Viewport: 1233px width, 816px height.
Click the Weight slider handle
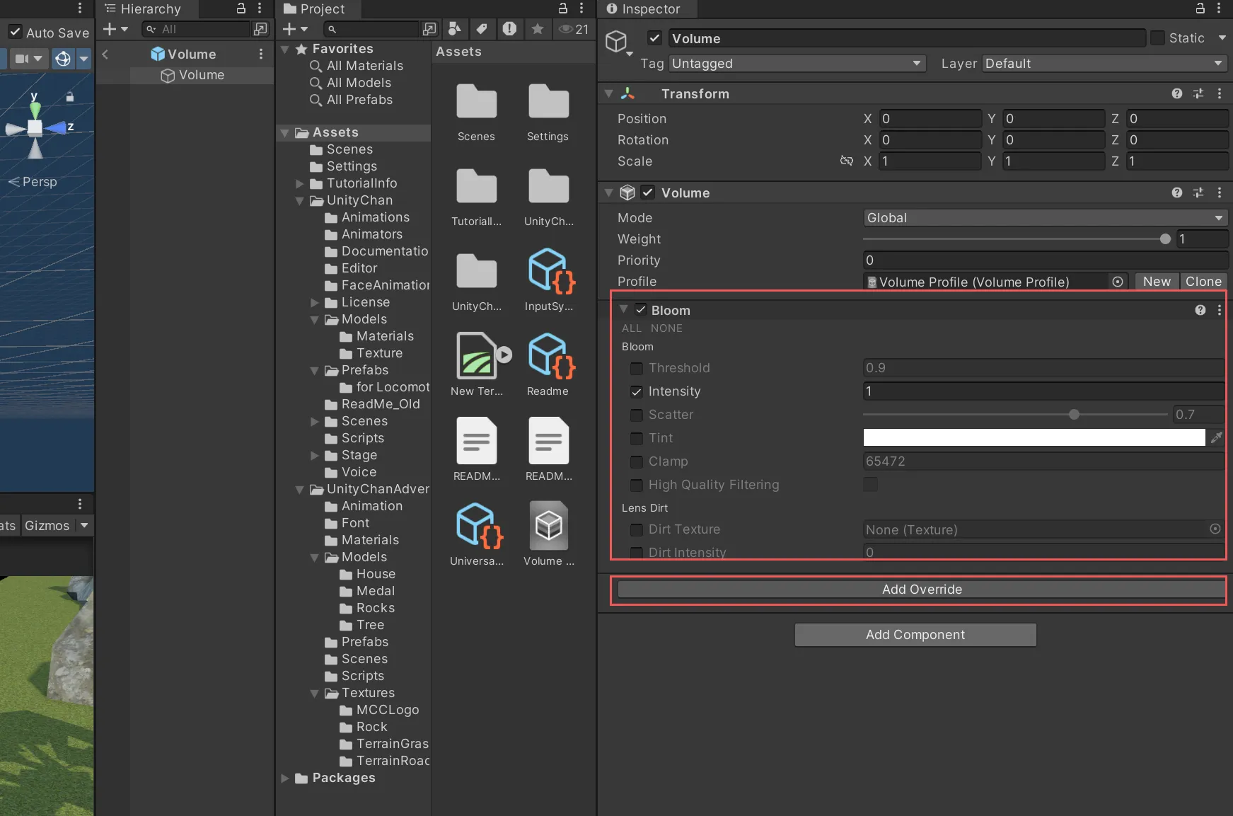[x=1165, y=239]
